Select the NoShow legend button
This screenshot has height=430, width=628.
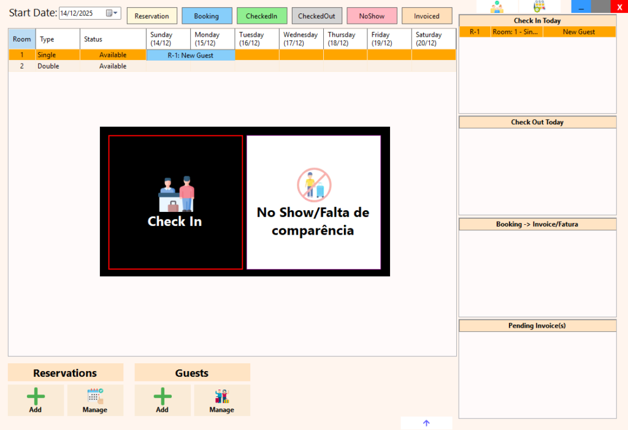372,16
